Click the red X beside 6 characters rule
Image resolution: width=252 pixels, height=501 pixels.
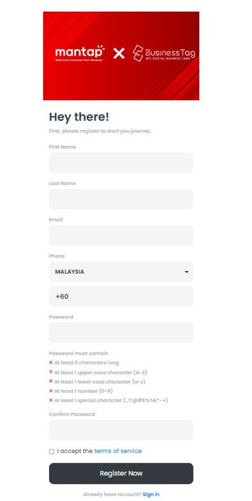(x=51, y=363)
